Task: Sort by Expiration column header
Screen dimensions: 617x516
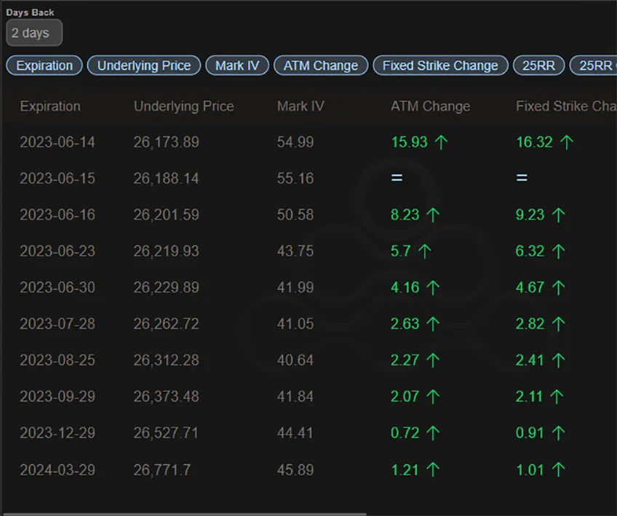Action: 50,106
